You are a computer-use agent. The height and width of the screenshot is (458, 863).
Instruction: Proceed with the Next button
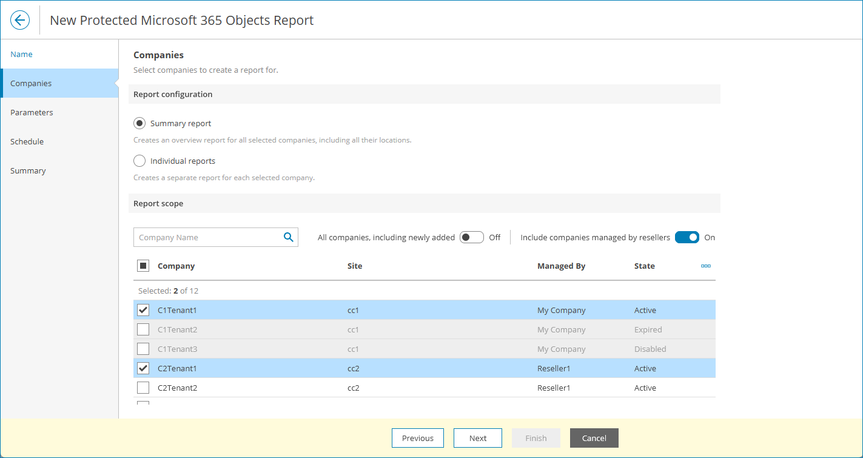point(478,438)
